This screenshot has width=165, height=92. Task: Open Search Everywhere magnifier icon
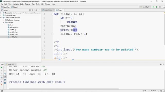(163, 7)
